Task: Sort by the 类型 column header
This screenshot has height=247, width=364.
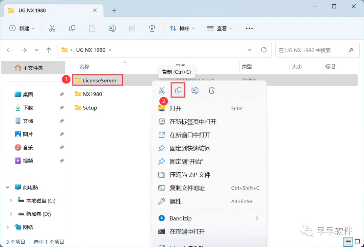Action: point(246,67)
